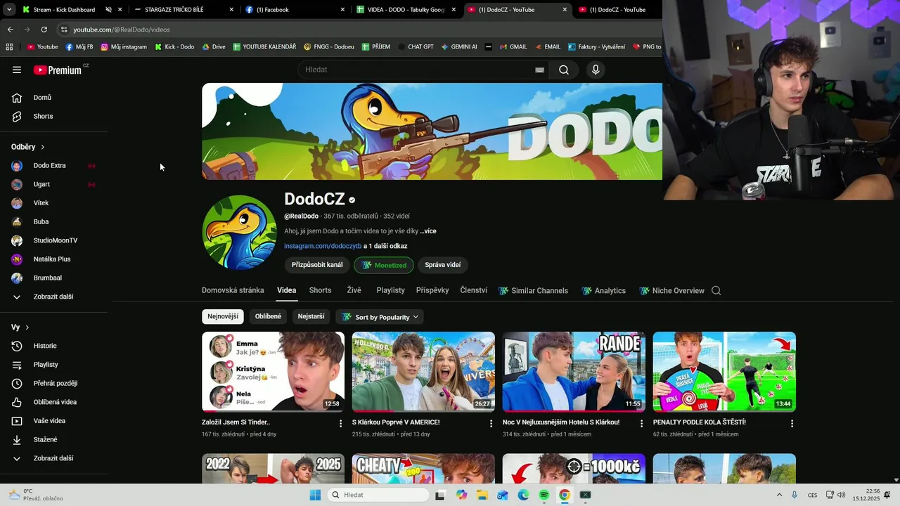Open the instagram.com/dodoczytb link
Viewport: 900px width, 506px height.
[323, 246]
